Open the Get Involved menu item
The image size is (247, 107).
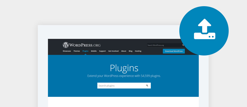point(113,51)
